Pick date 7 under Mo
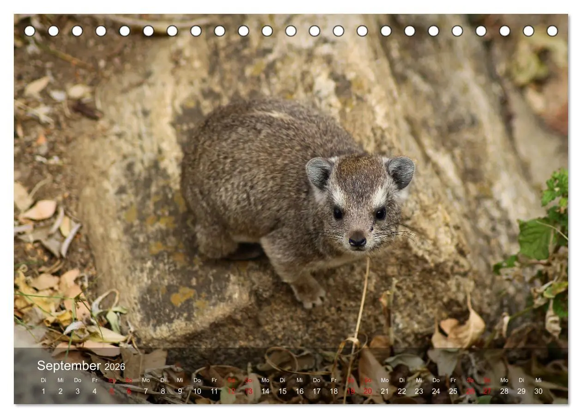 [146, 391]
